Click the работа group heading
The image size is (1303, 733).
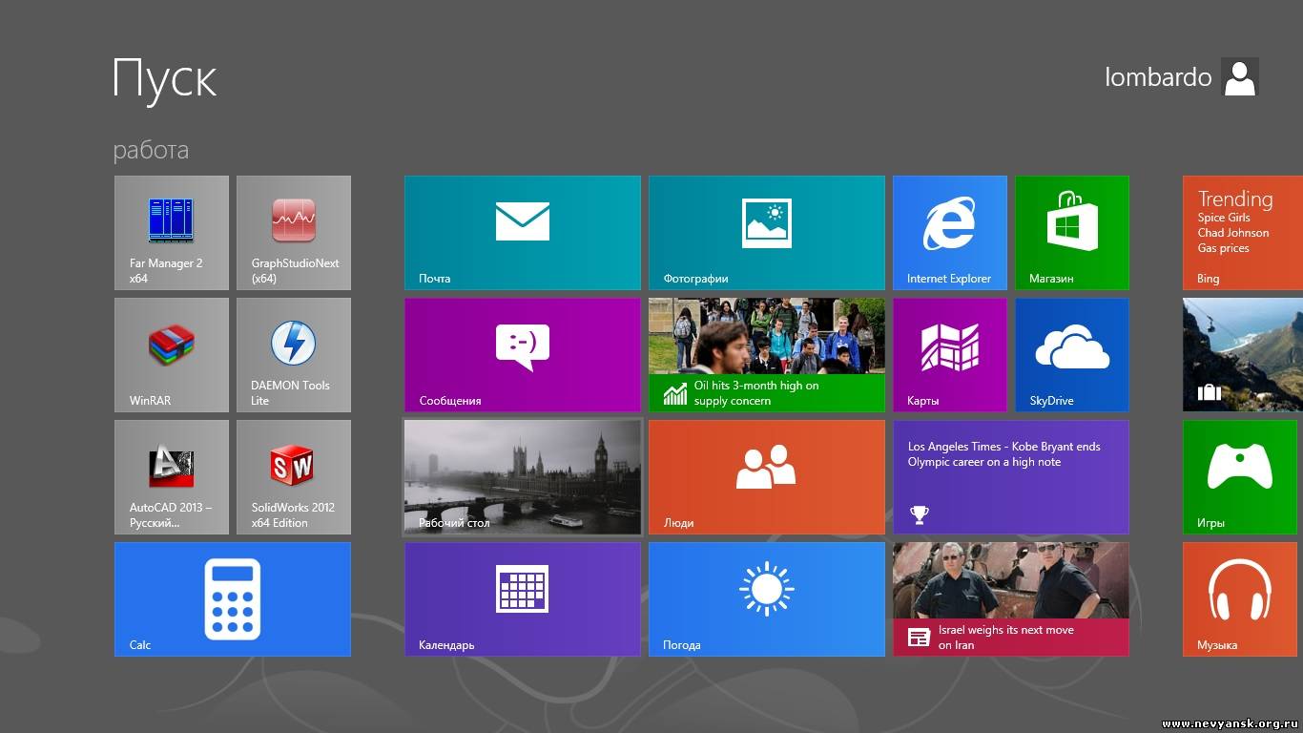[151, 151]
